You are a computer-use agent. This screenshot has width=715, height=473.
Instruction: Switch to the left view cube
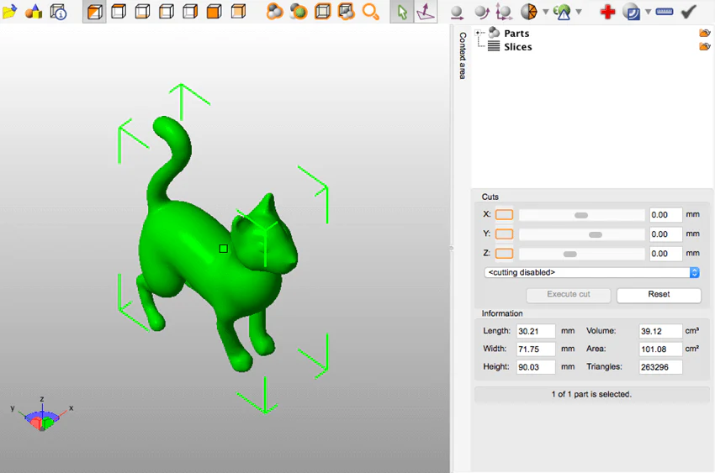pyautogui.click(x=166, y=12)
